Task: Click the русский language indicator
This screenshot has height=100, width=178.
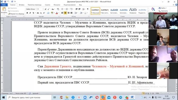Action: (36, 93)
